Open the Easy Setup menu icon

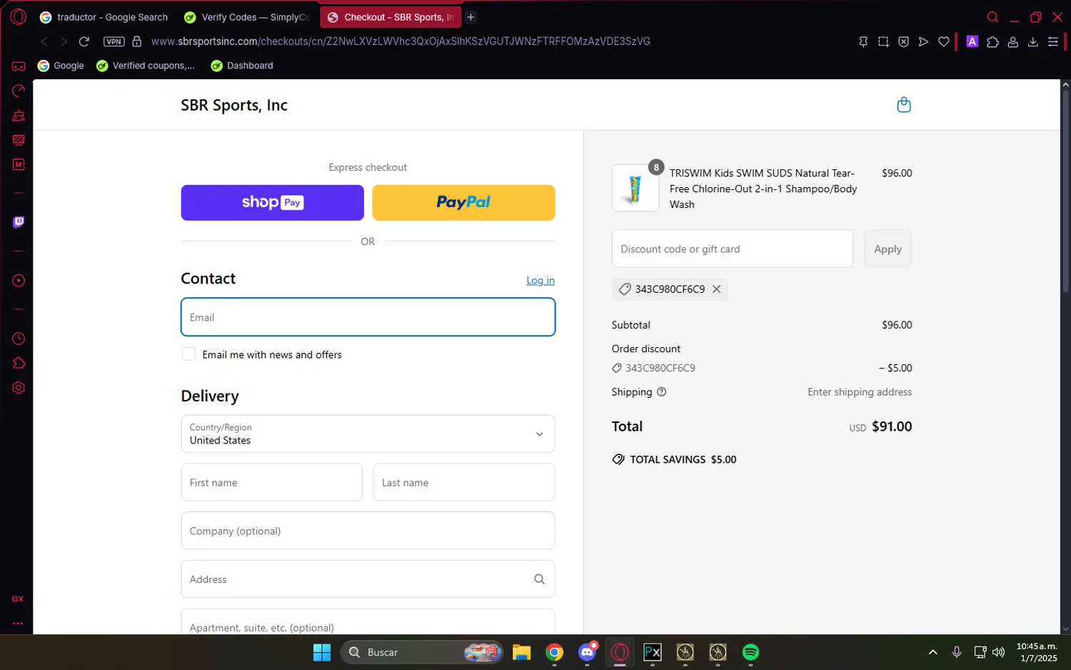[x=1052, y=41]
